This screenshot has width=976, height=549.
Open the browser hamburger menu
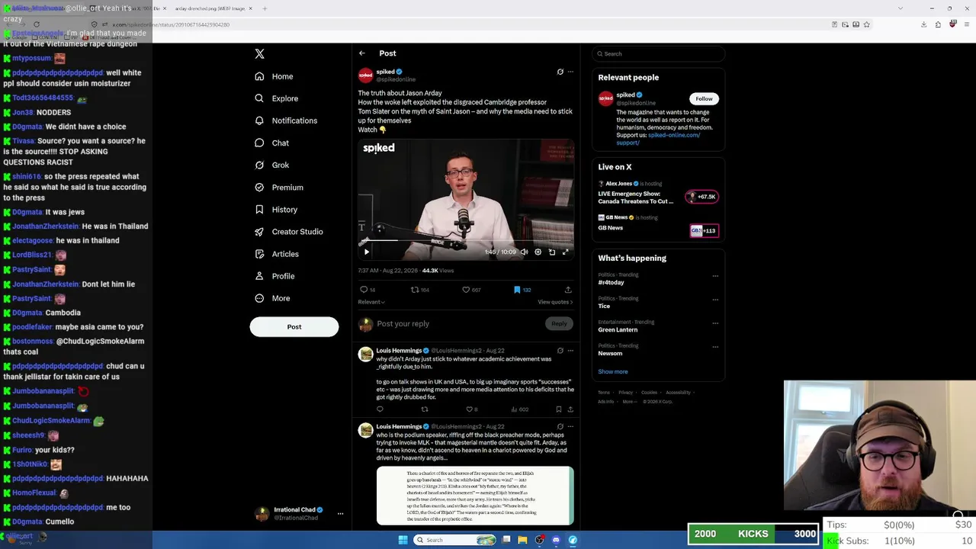pyautogui.click(x=965, y=24)
